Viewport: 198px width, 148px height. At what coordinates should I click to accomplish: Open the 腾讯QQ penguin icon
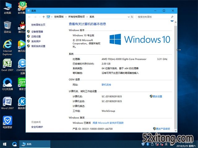(22, 27)
